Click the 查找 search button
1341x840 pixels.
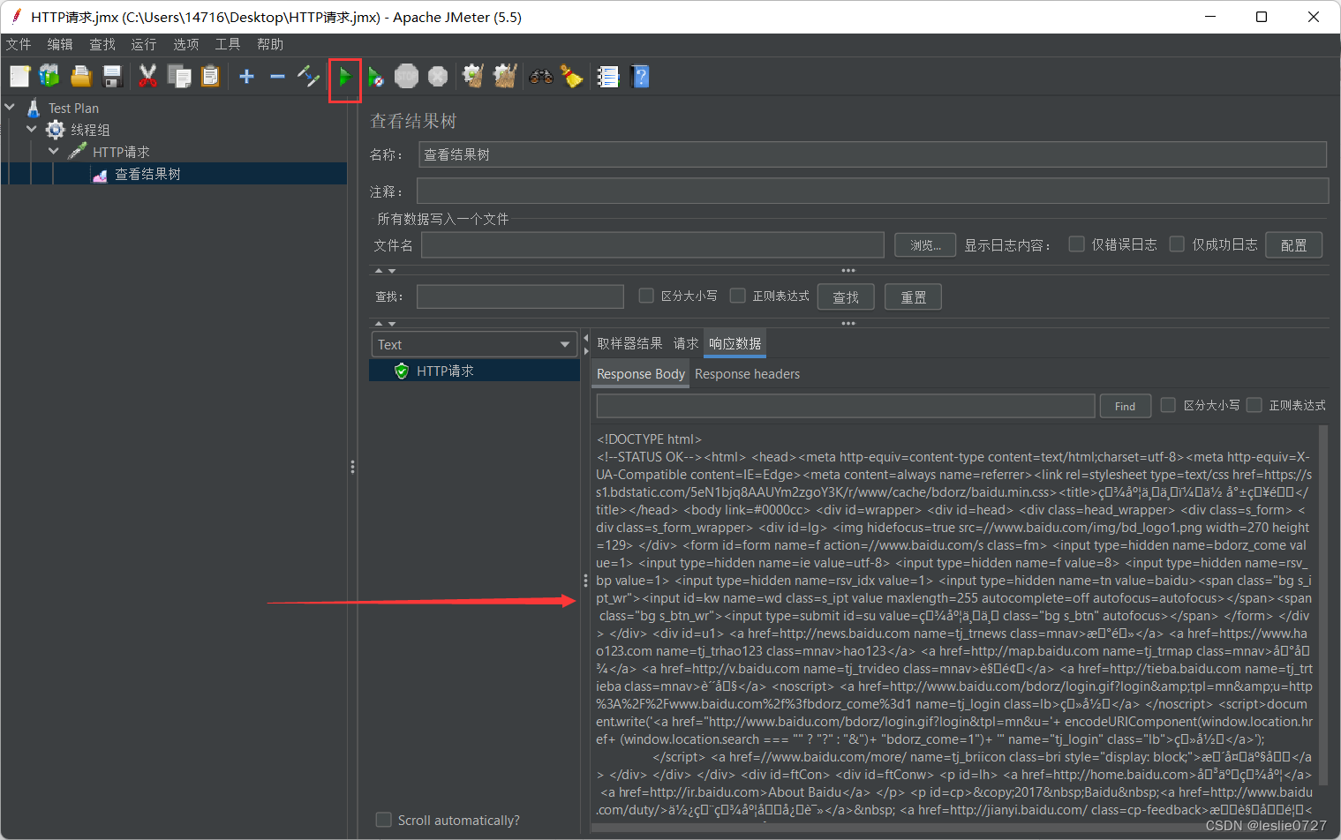846,297
